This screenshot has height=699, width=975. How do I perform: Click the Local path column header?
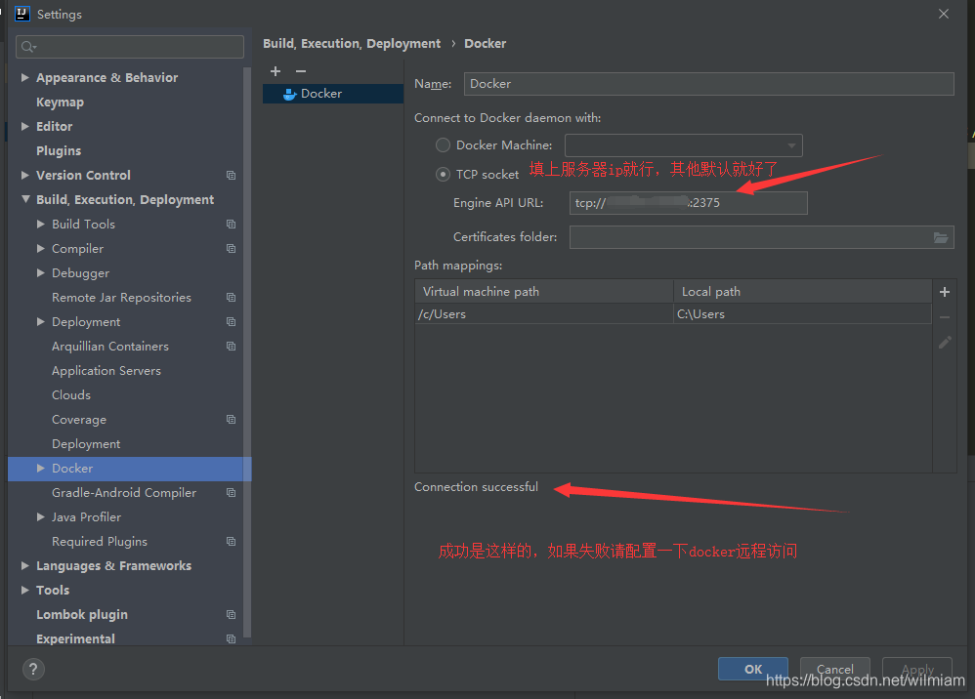point(802,291)
